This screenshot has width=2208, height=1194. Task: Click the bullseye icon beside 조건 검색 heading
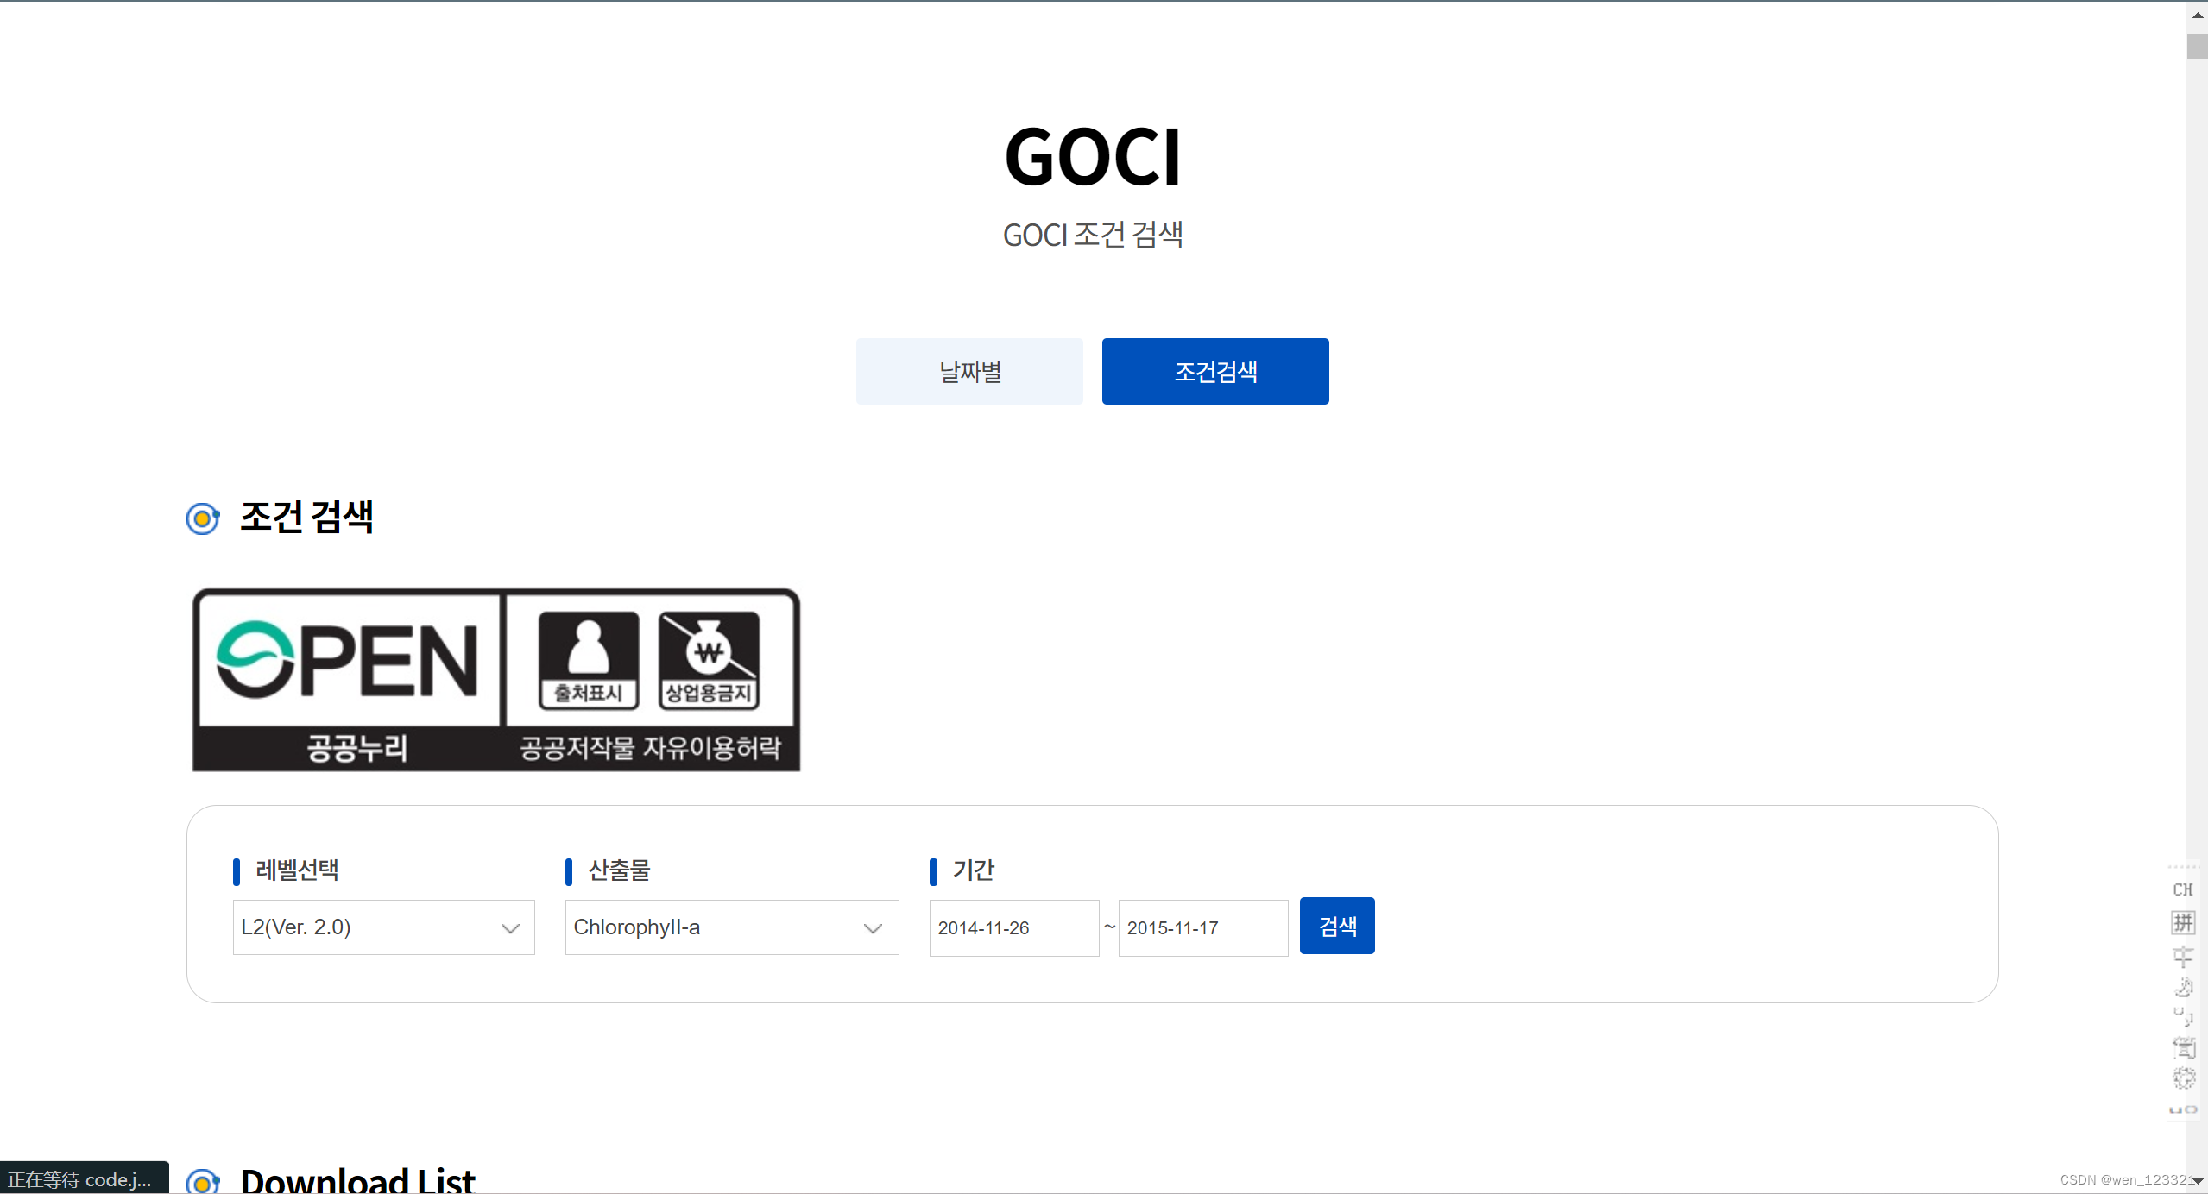click(x=203, y=518)
